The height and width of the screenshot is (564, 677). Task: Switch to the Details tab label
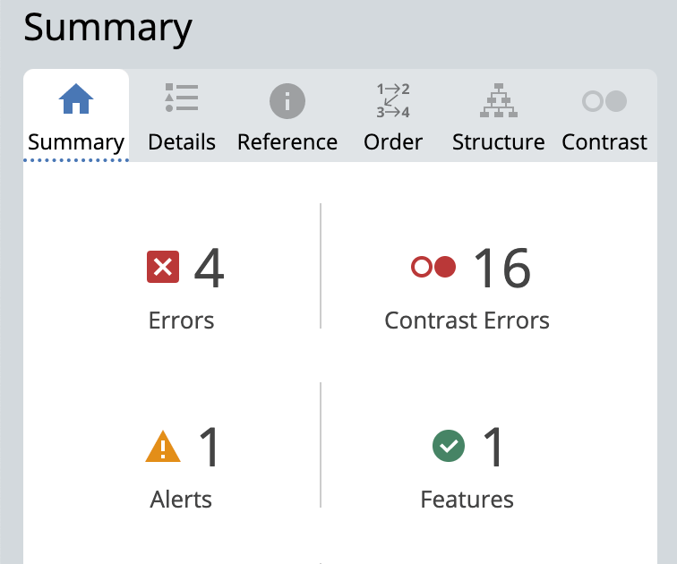182,142
